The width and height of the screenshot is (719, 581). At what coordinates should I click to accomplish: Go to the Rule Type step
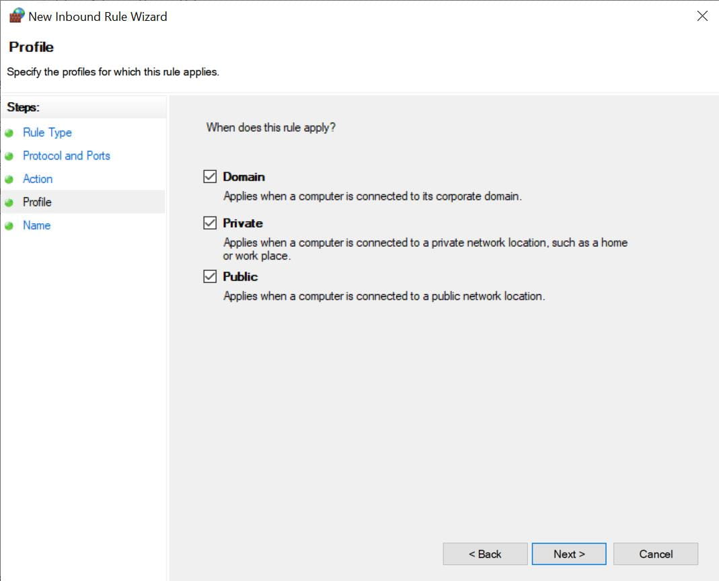[x=47, y=132]
